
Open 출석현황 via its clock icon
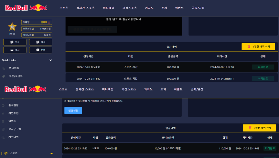(3, 105)
